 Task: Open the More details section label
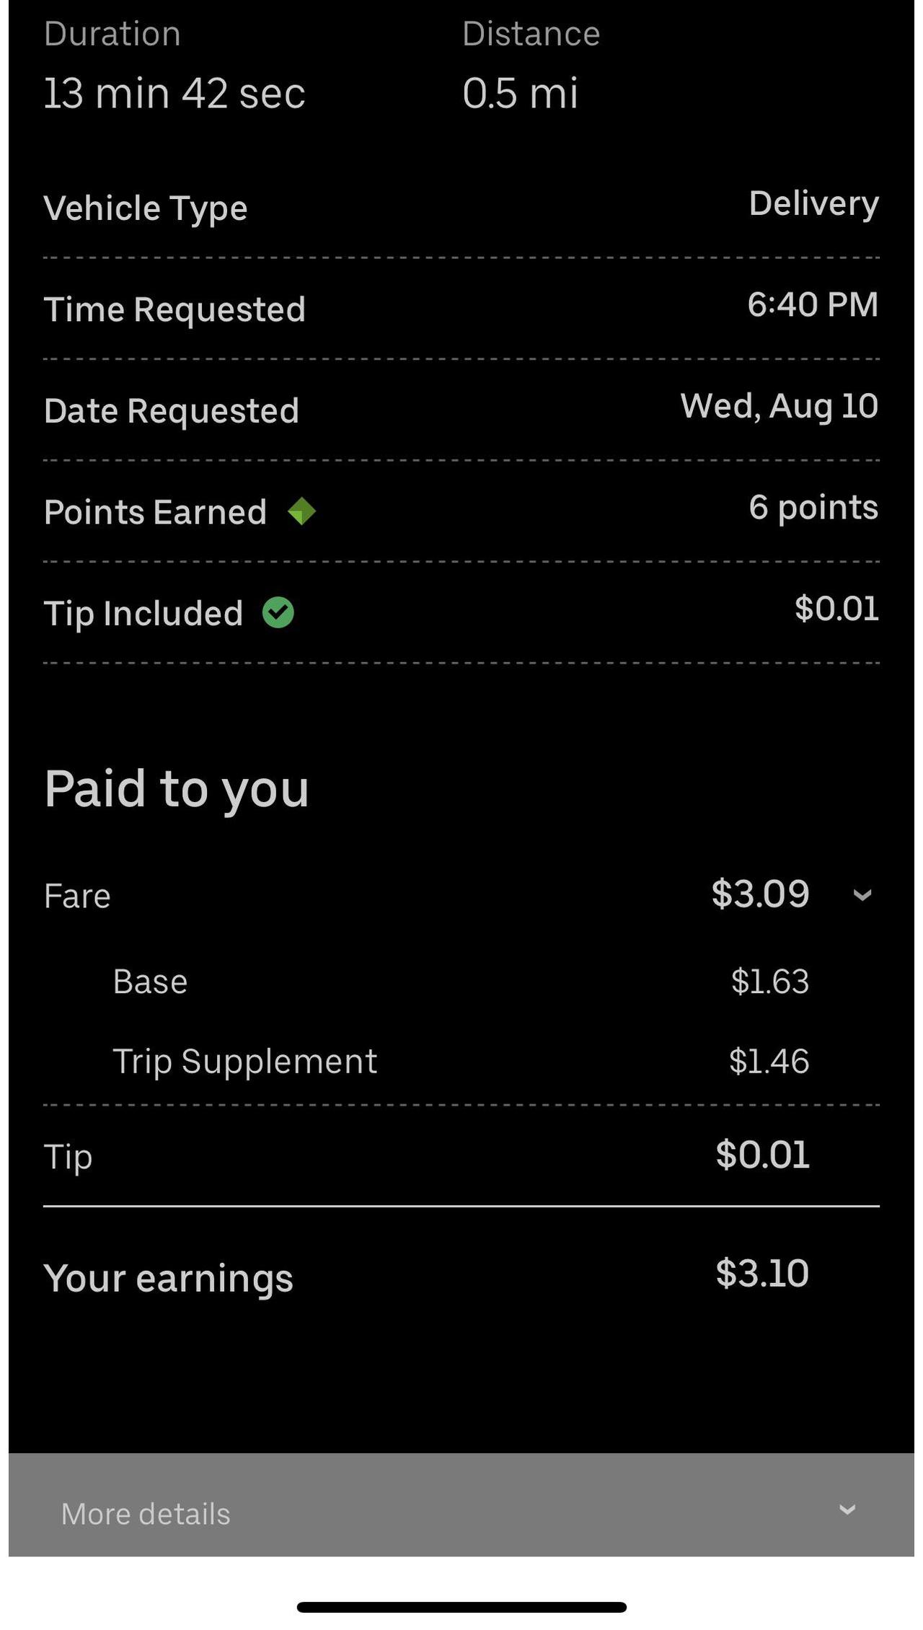click(146, 1513)
